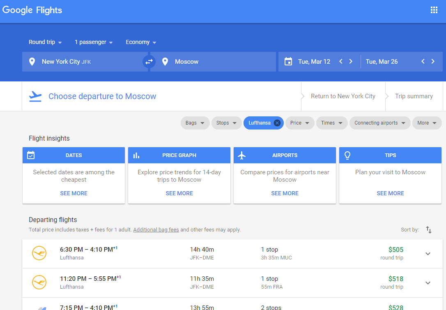Screen dimensions: 446x310
Task: Move return date one day later
Action: pyautogui.click(x=433, y=62)
